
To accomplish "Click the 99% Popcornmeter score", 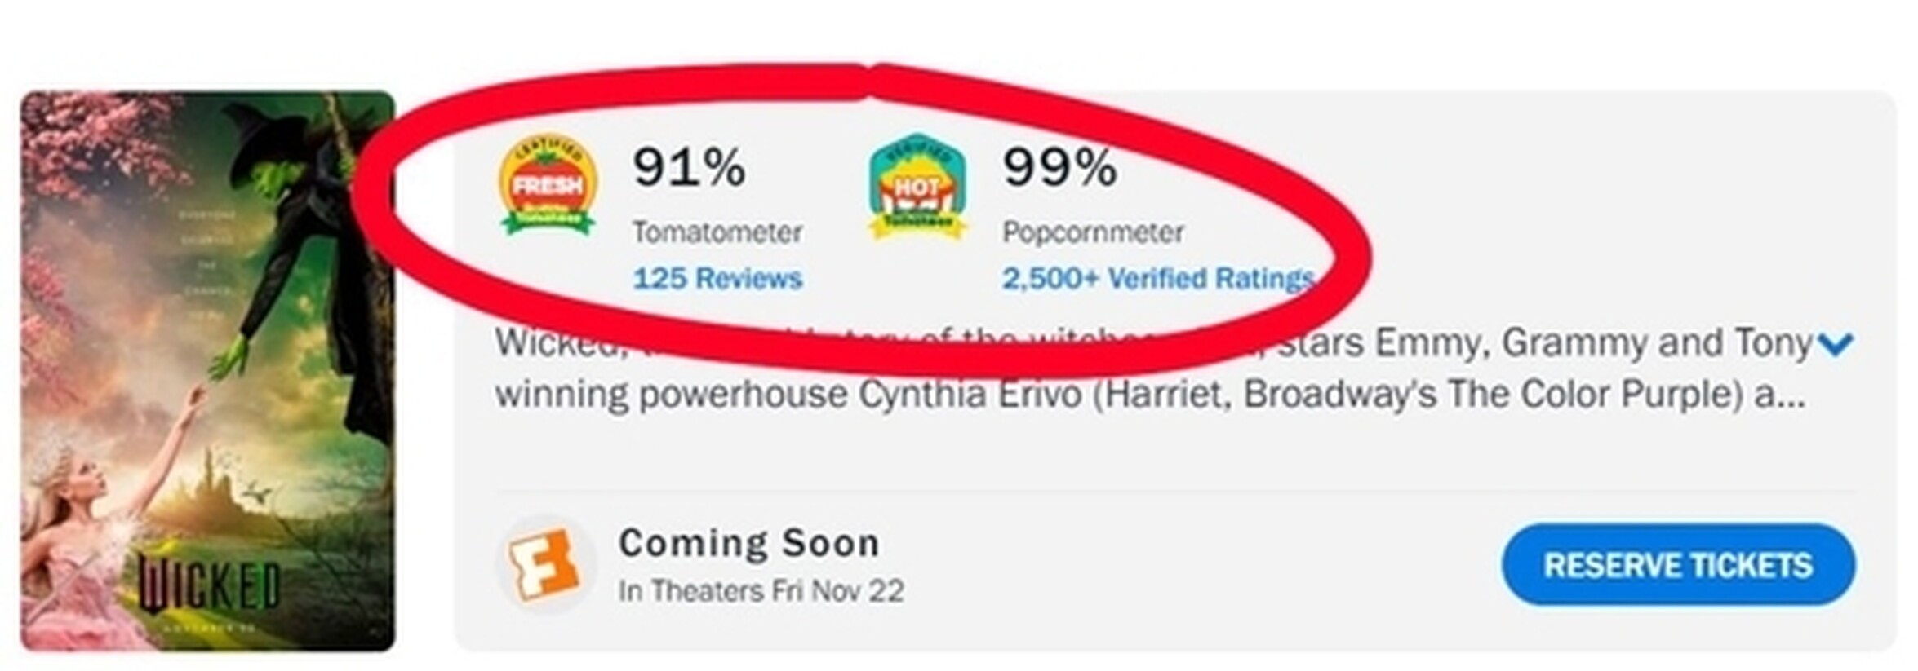I will point(1059,167).
